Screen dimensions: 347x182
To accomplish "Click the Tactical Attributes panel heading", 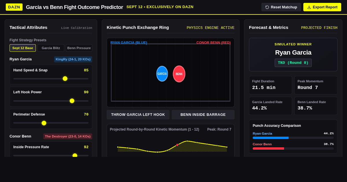I will pyautogui.click(x=28, y=27).
